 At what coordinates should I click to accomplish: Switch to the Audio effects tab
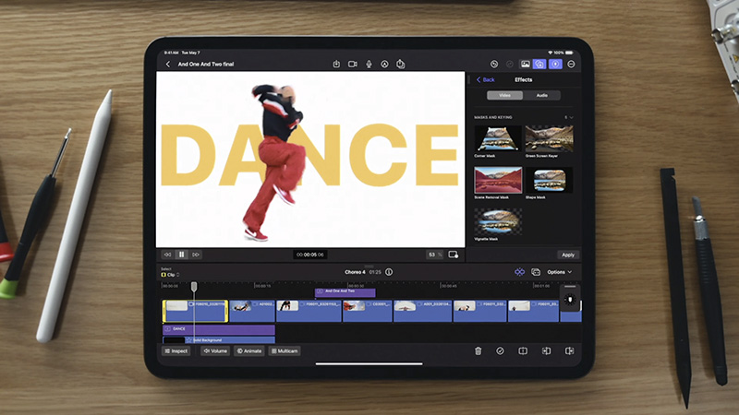[541, 95]
